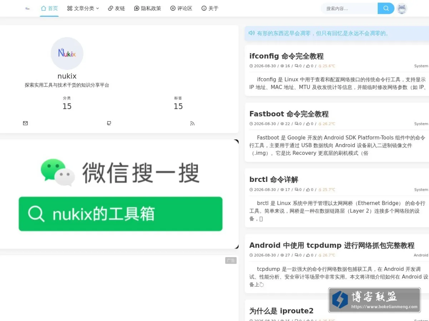Click the 25.6℃ heat indicator
429x321 pixels.
(327, 66)
